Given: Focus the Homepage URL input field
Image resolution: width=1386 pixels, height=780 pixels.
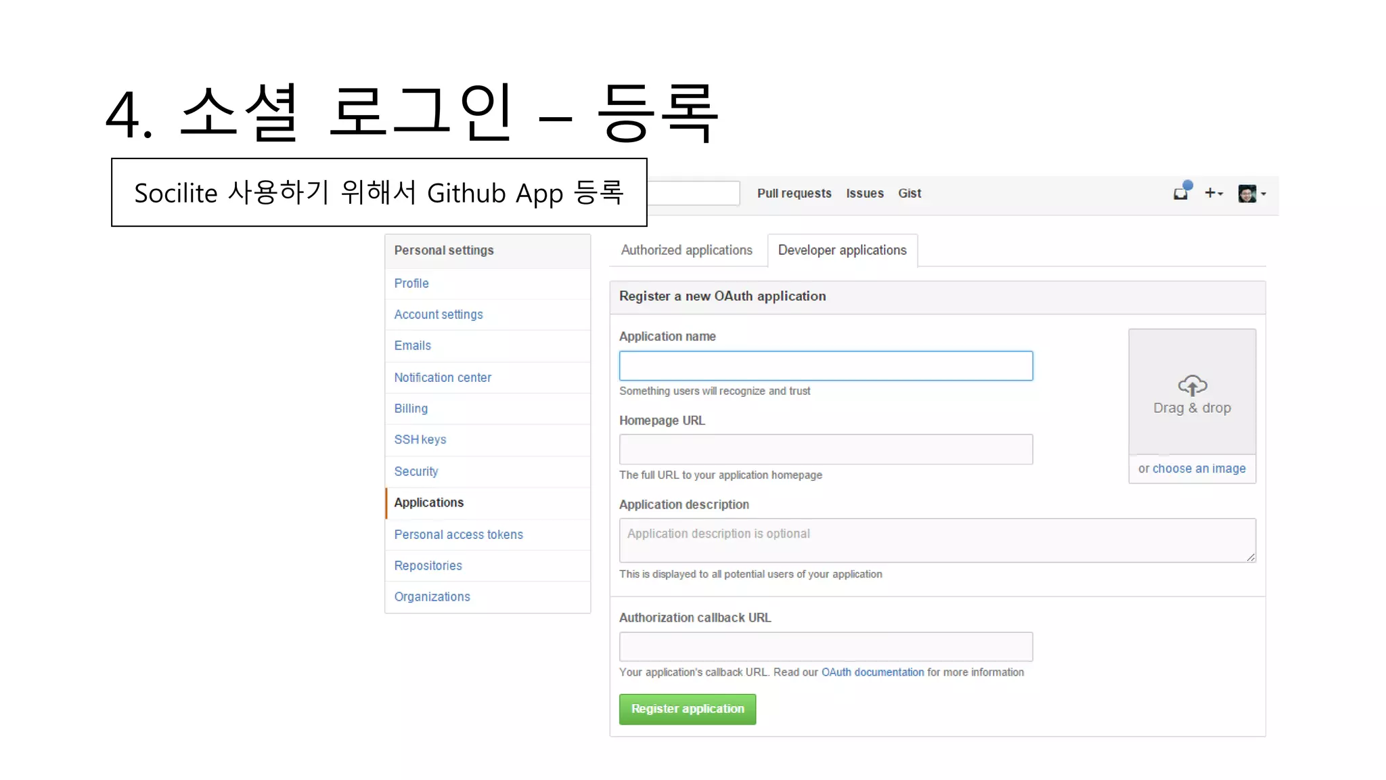Looking at the screenshot, I should [826, 450].
